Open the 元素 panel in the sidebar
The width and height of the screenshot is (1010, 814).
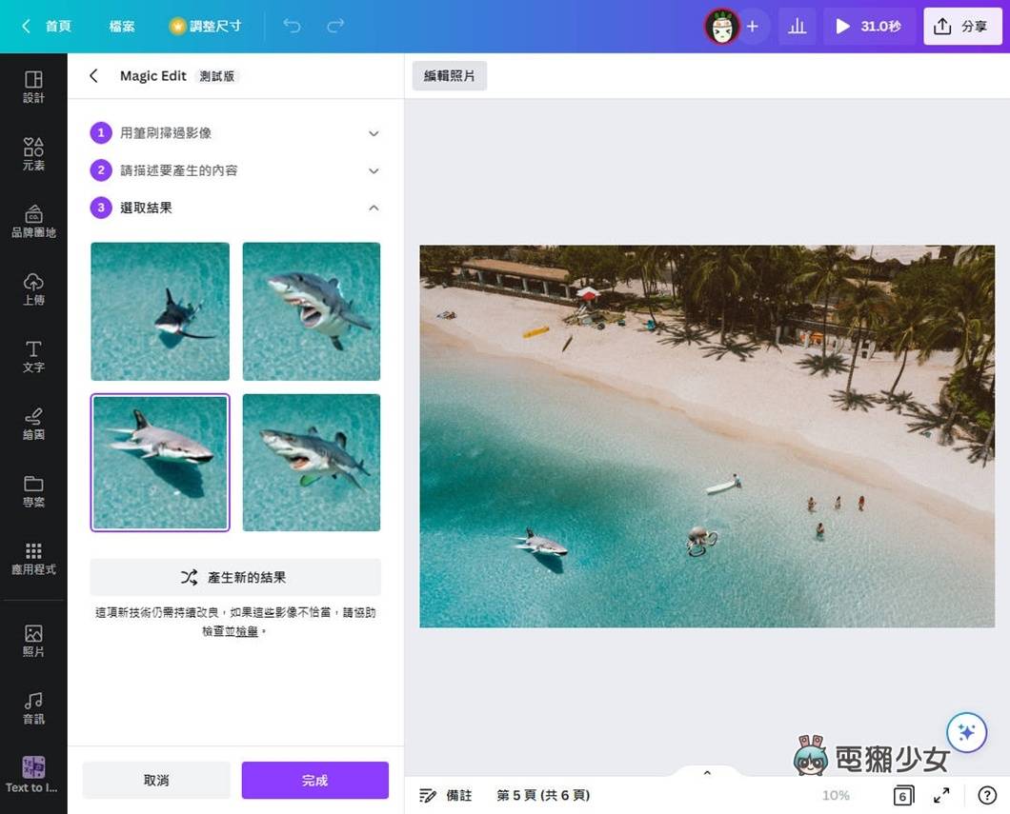(33, 152)
